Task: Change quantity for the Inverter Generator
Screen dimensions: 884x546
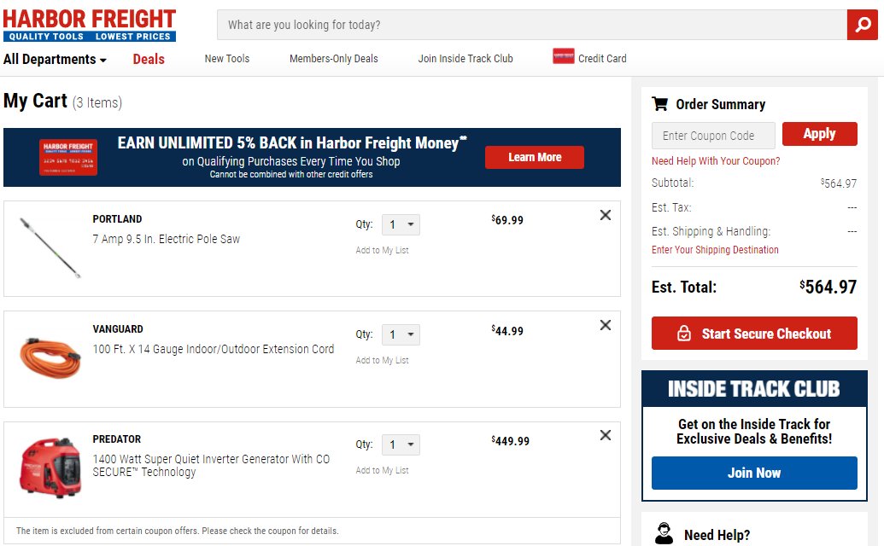Action: 401,444
